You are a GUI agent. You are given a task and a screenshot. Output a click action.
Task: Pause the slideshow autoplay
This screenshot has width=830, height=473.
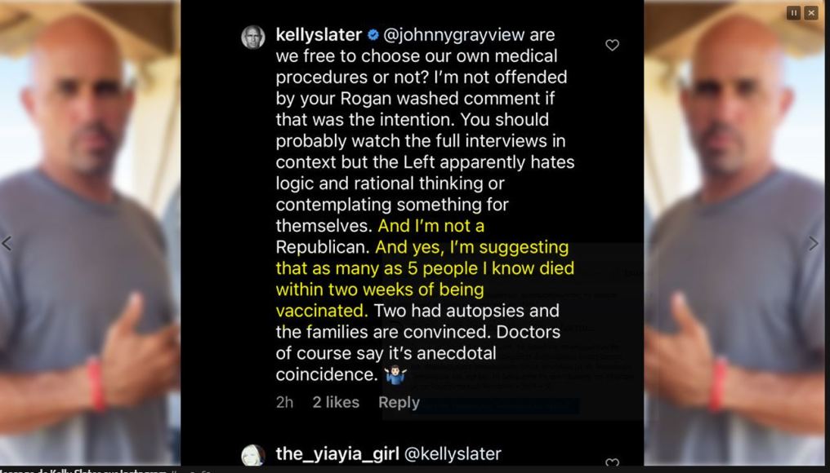click(x=793, y=13)
